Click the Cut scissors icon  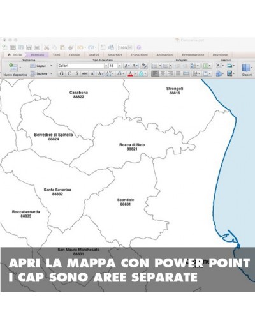click(47, 47)
